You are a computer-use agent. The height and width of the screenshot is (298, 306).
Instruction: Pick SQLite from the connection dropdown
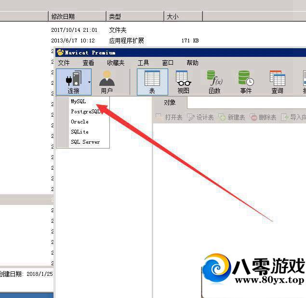[80, 132]
